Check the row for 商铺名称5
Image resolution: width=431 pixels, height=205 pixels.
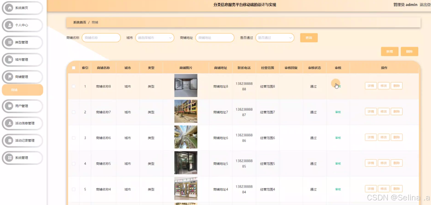73,164
